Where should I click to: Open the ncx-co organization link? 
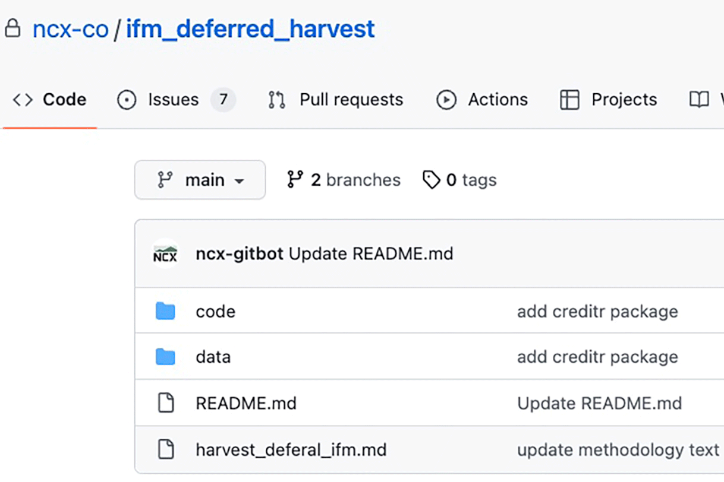point(70,29)
